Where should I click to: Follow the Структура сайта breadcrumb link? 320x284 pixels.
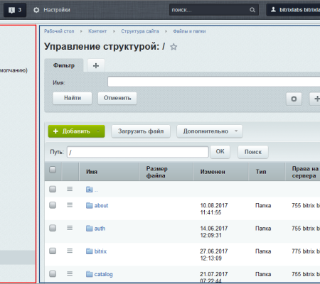tap(140, 31)
